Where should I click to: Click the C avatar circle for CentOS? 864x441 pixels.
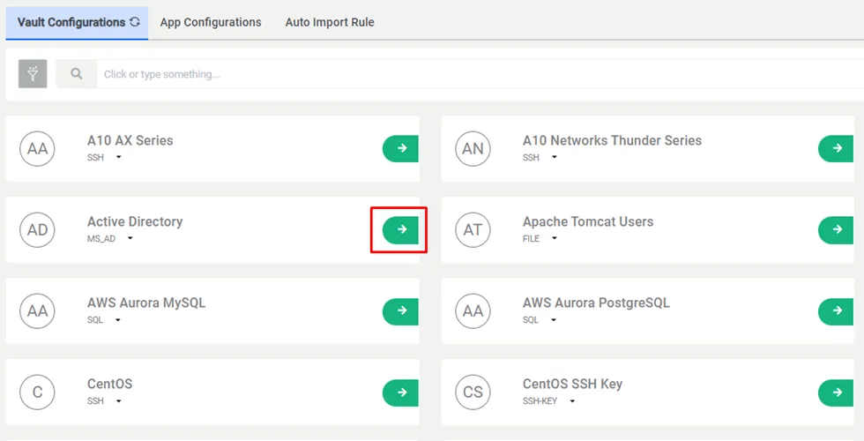pos(37,392)
